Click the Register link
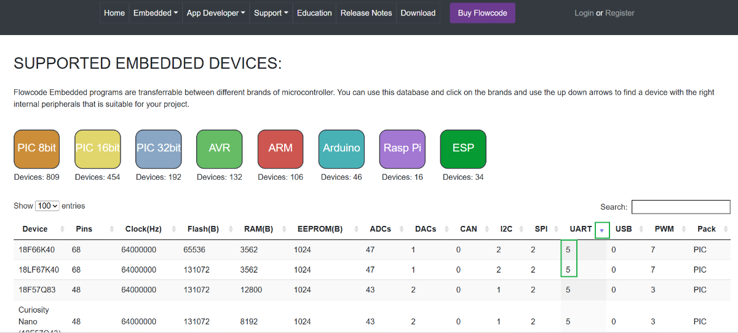Screen dimensions: 738x333 619,13
